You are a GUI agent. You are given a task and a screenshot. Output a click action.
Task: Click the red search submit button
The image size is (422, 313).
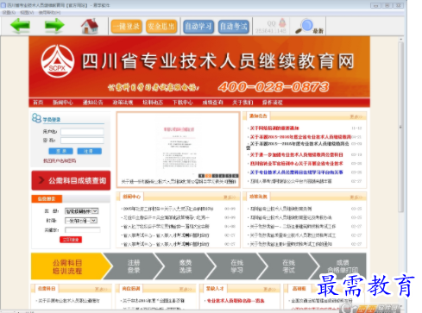pyautogui.click(x=71, y=240)
